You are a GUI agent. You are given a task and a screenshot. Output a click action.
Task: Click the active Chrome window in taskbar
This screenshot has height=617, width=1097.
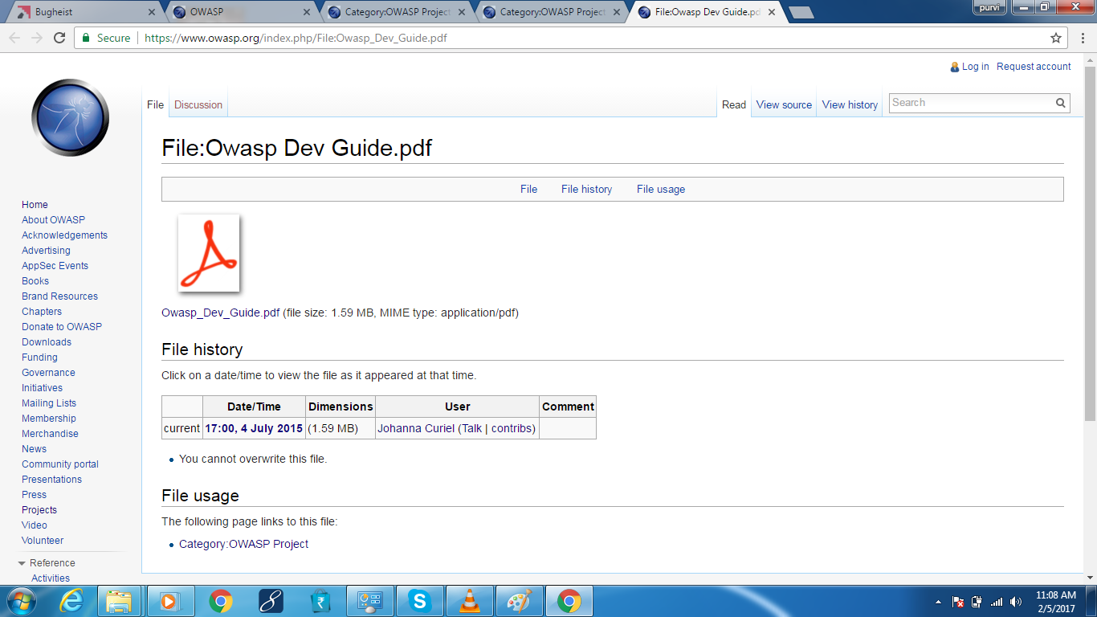(x=569, y=601)
